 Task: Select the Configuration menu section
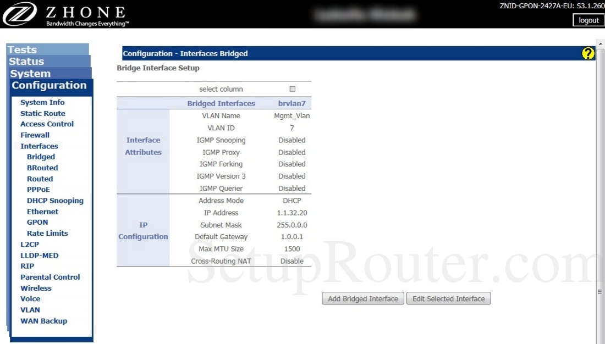coord(51,85)
